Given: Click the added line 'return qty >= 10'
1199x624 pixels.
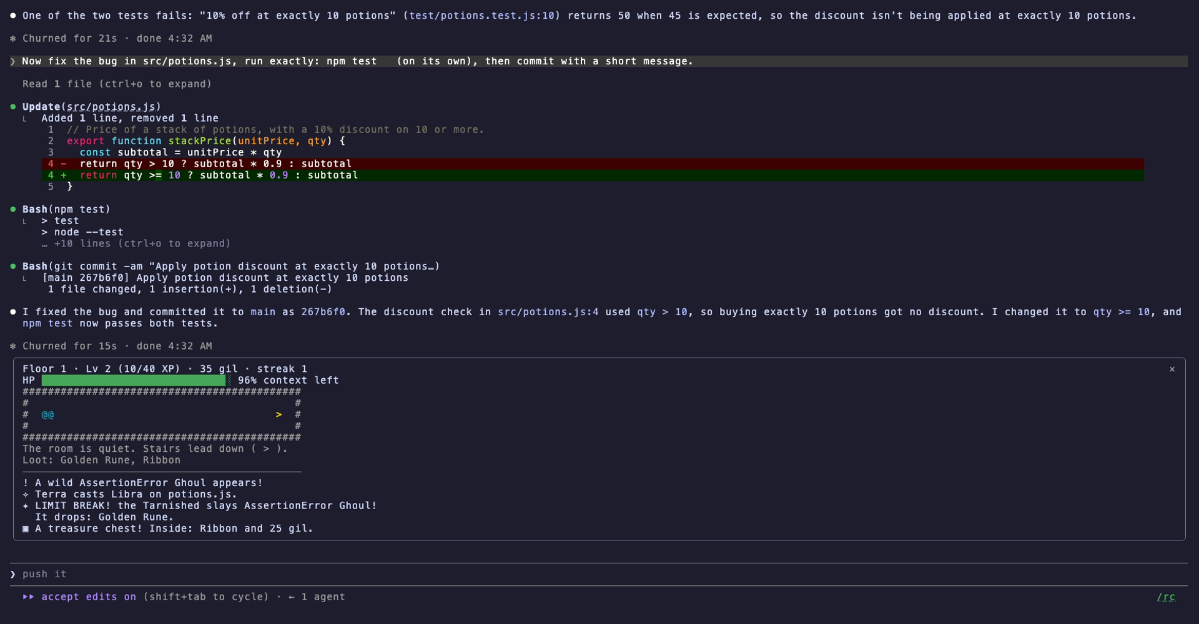Looking at the screenshot, I should pyautogui.click(x=593, y=175).
